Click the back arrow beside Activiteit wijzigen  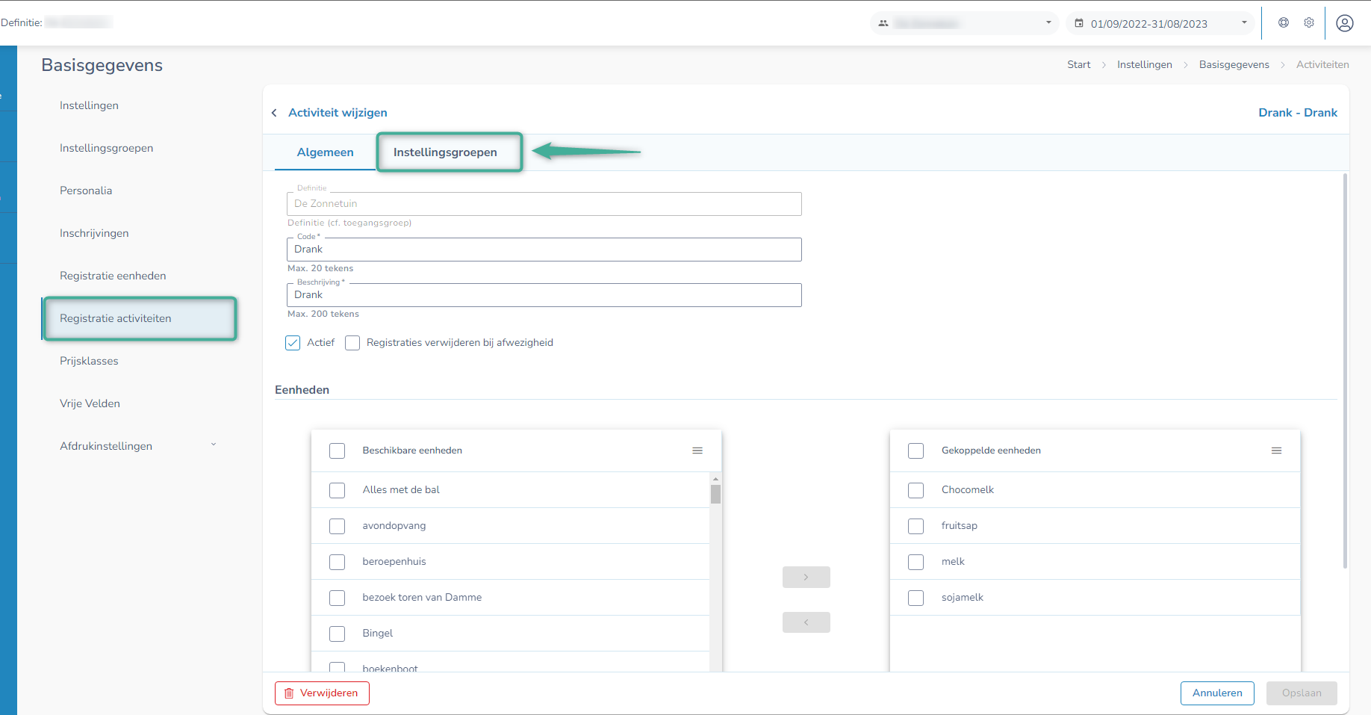tap(274, 113)
